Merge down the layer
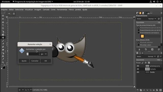This screenshot has width=163, height=92. click(154, 90)
